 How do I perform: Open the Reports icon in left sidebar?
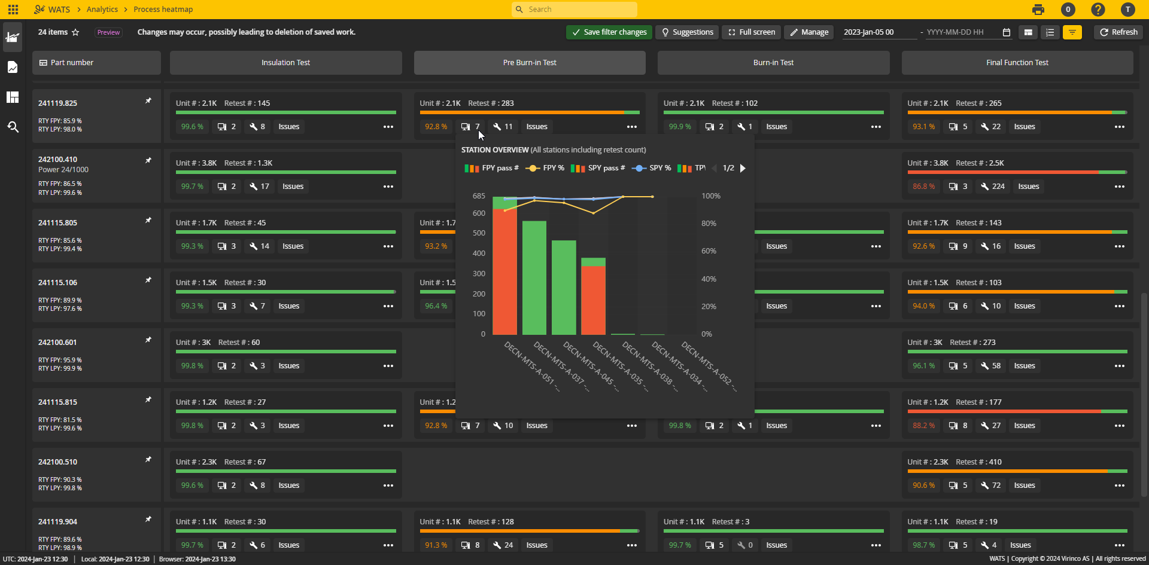[x=13, y=67]
